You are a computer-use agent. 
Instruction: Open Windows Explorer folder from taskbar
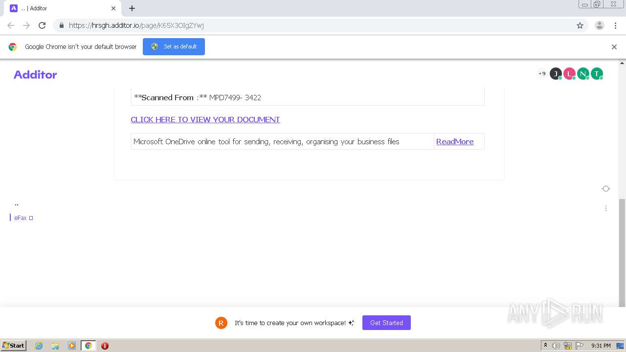click(55, 346)
